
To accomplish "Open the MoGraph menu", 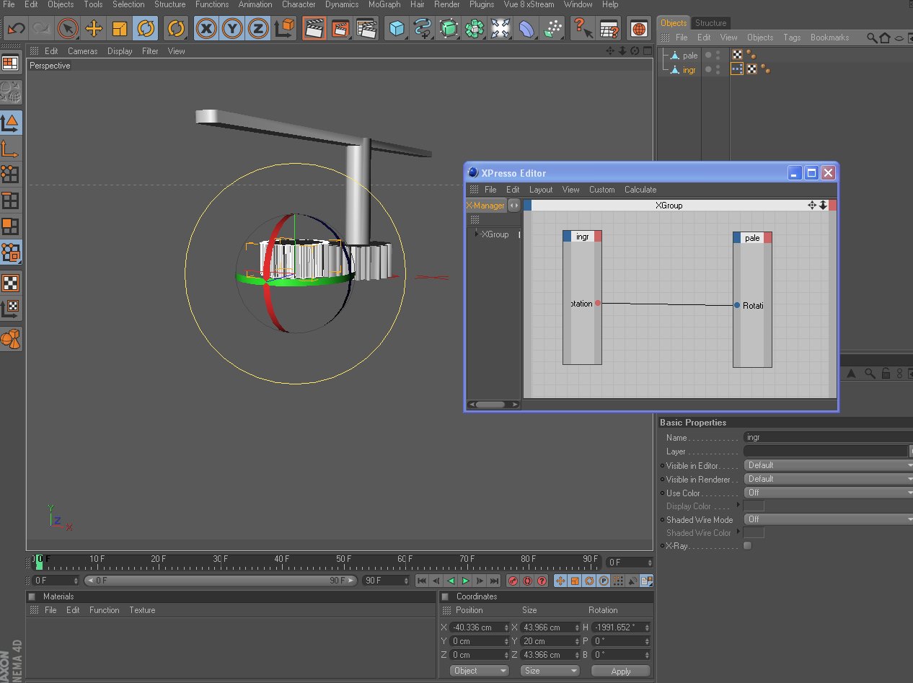I will [x=384, y=4].
